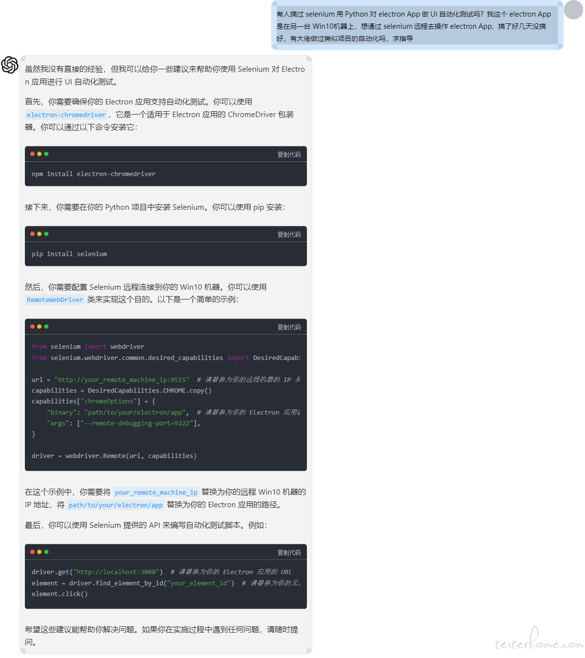Click the your_remote_machine_ip inline code
585x658 pixels.
156,493
